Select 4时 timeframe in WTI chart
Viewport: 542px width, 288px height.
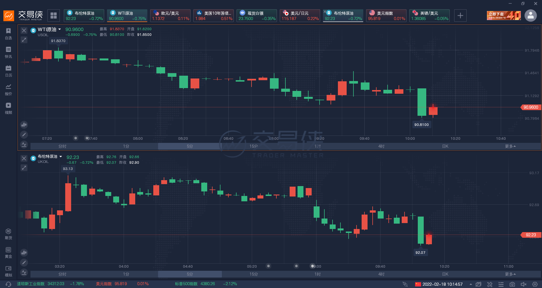click(381, 146)
